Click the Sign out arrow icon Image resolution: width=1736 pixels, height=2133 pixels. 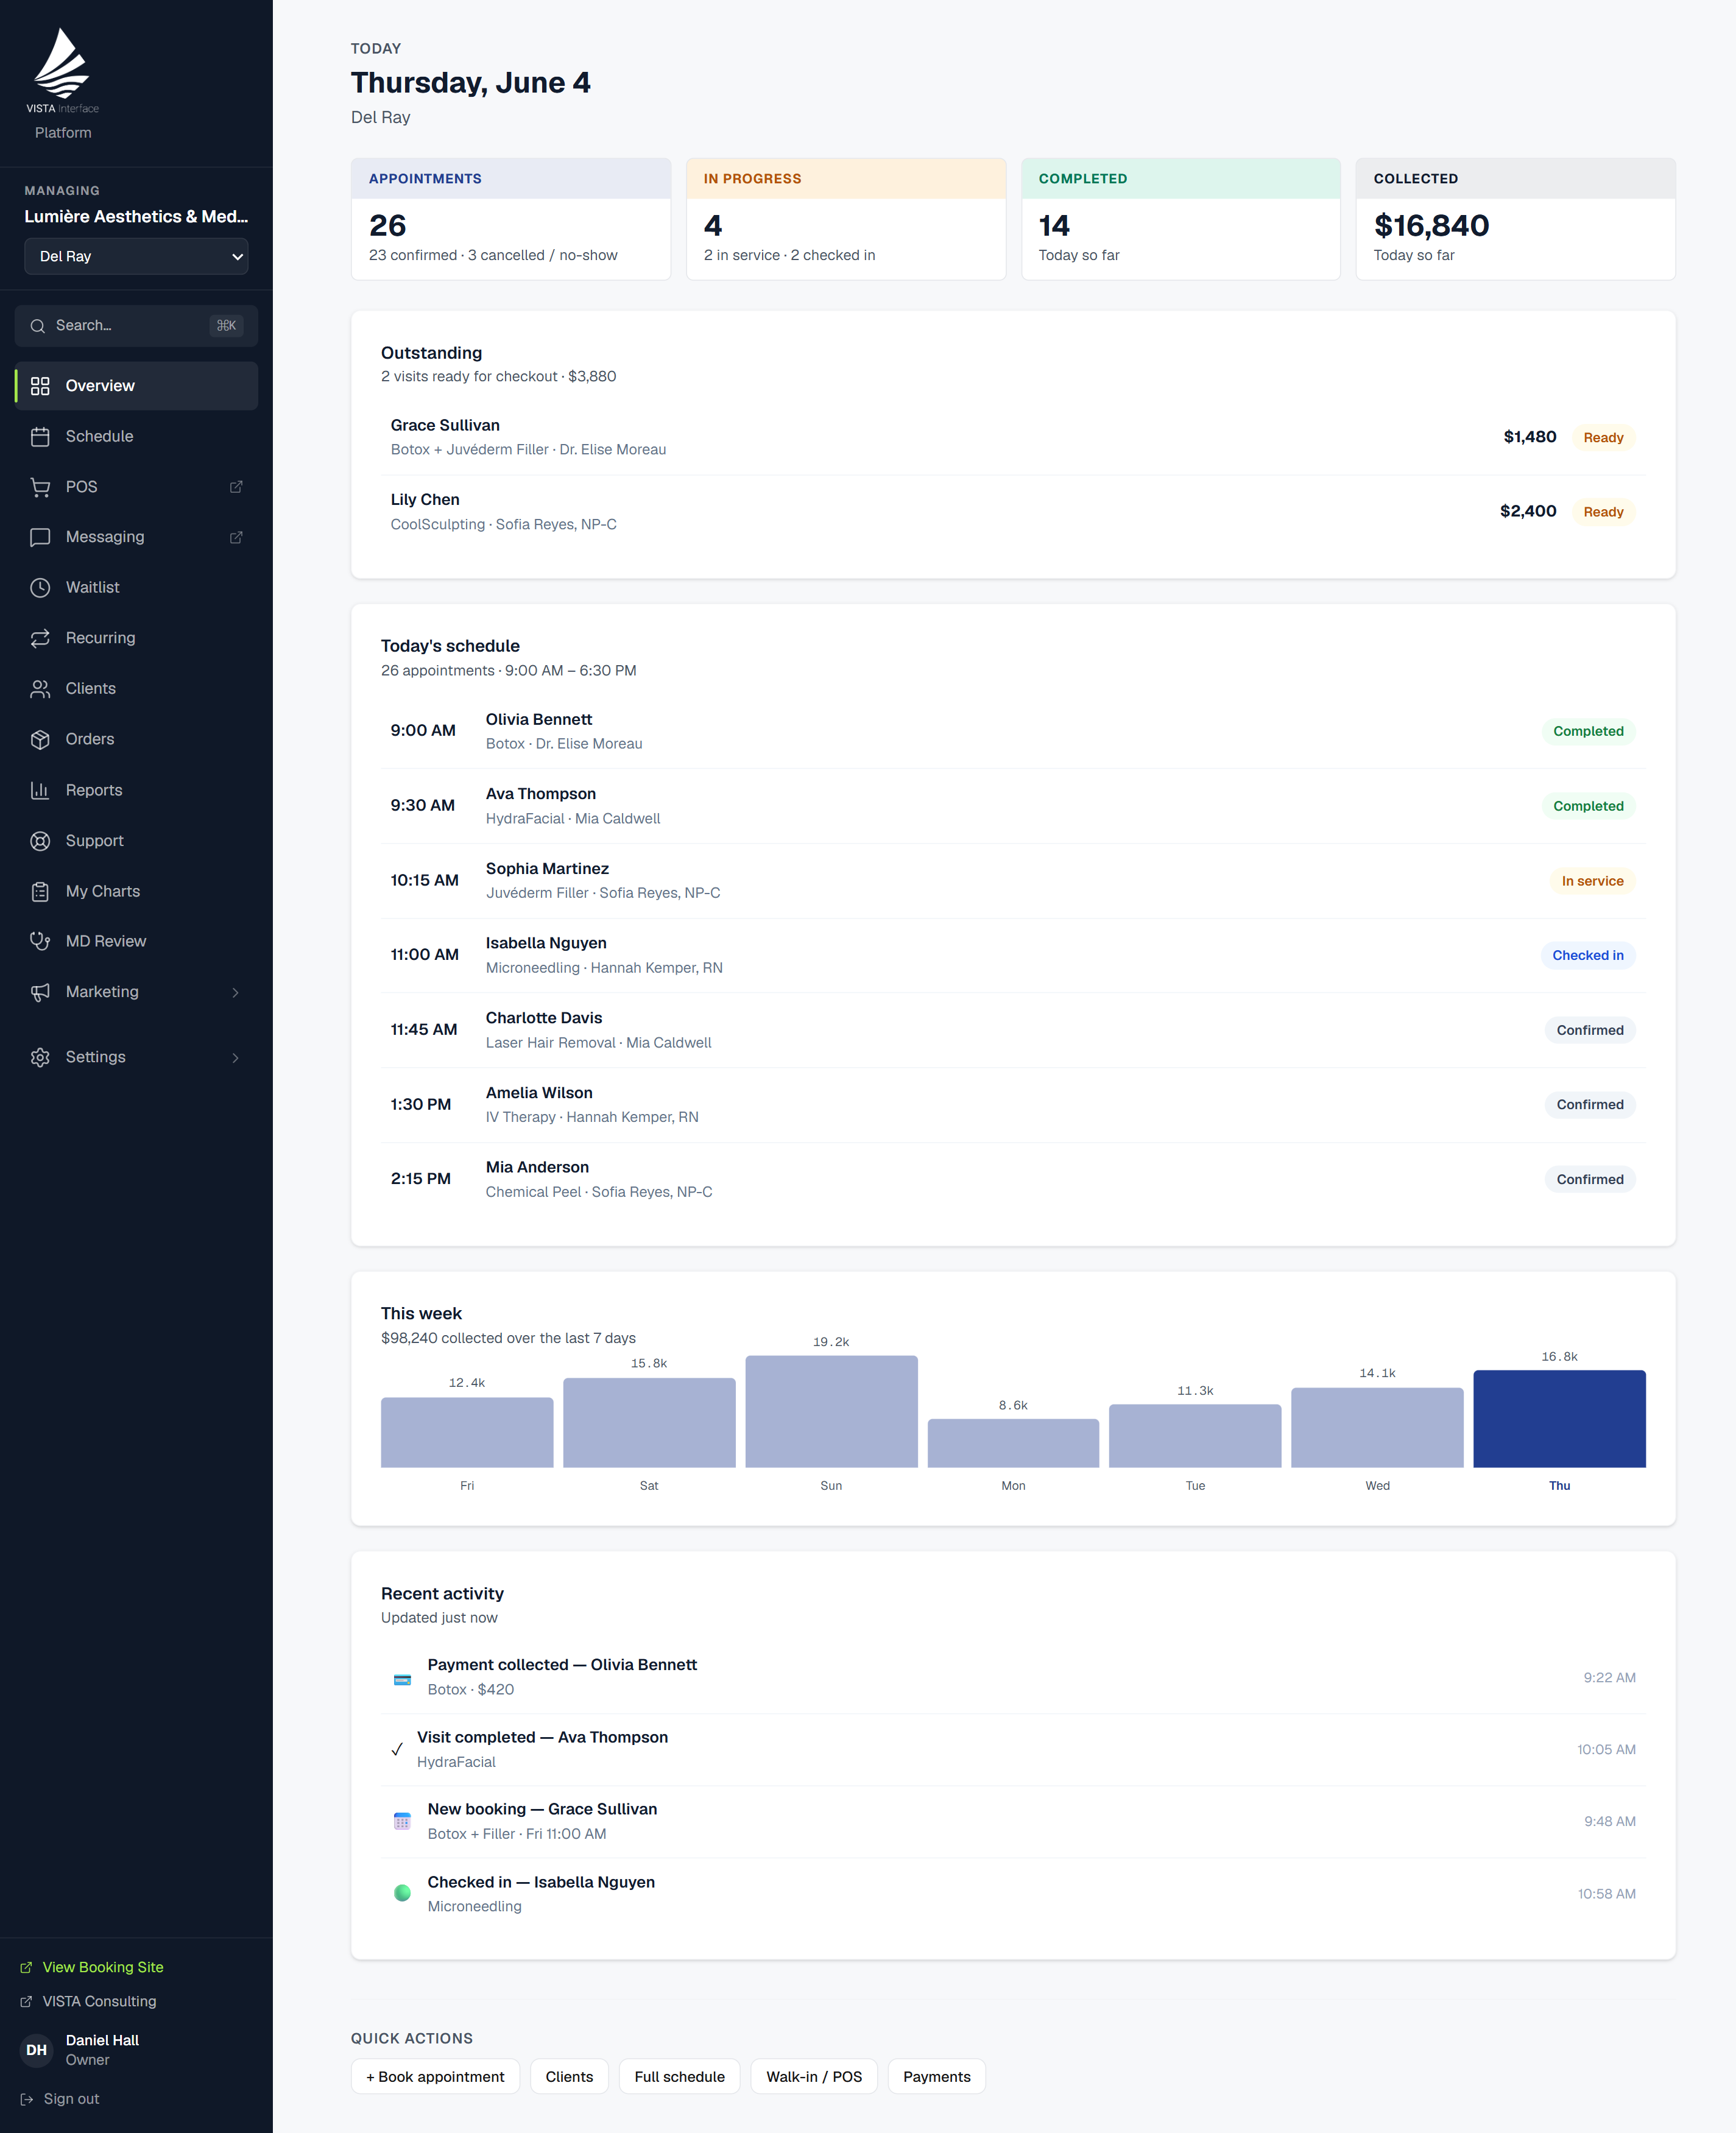[x=27, y=2100]
